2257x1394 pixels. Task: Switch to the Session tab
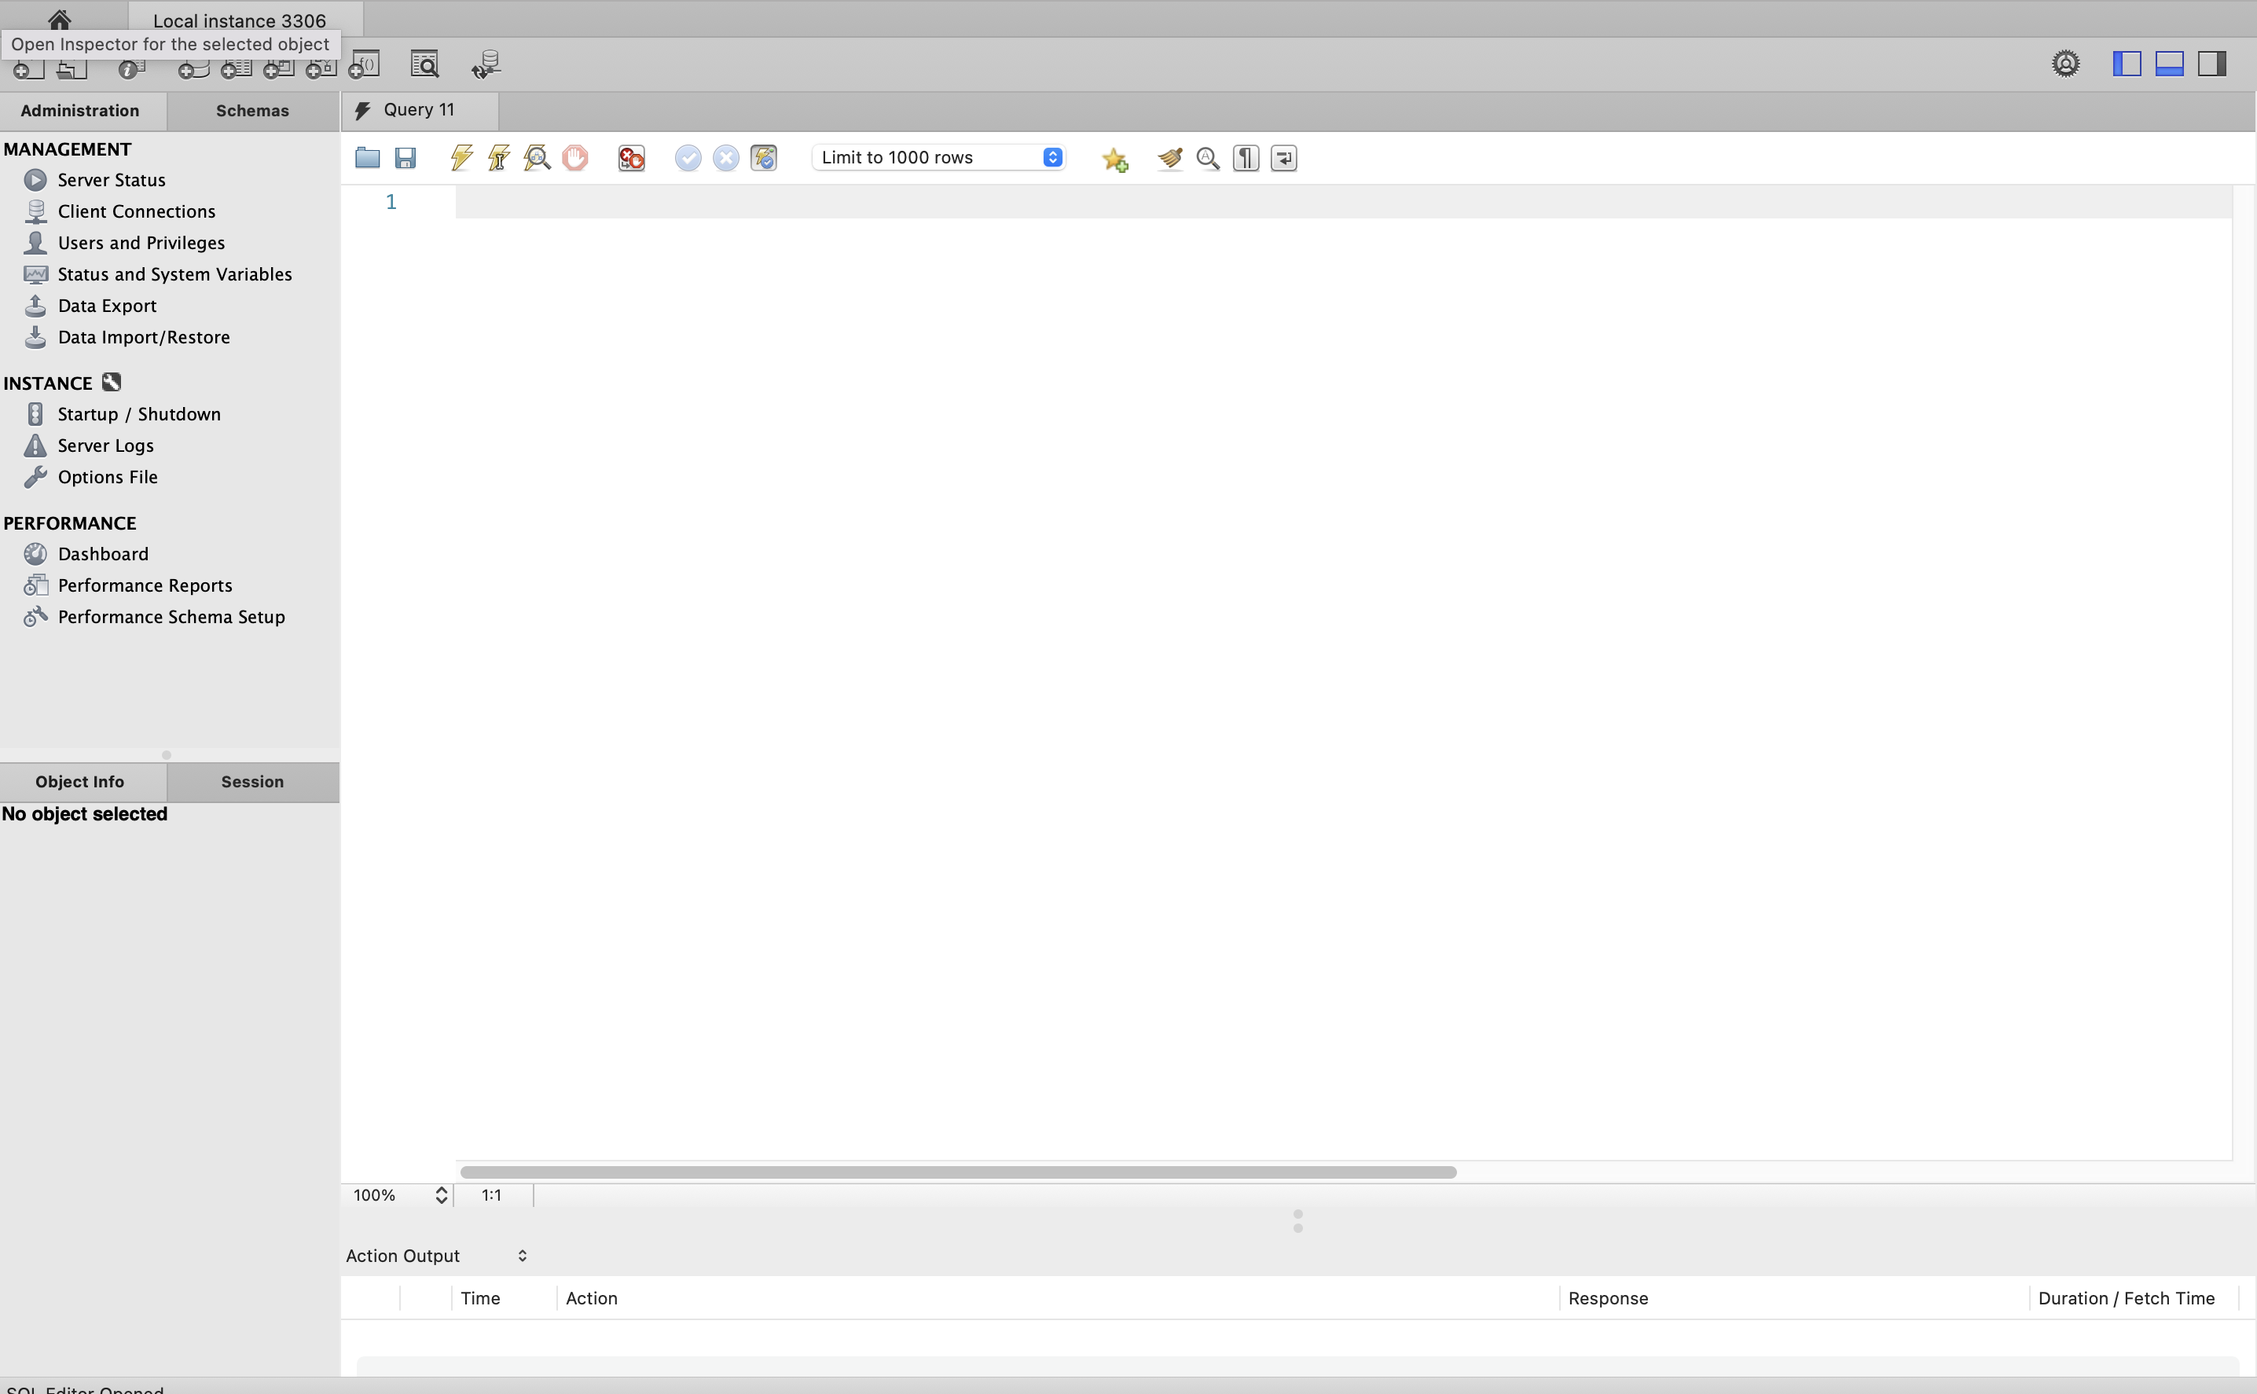251,782
